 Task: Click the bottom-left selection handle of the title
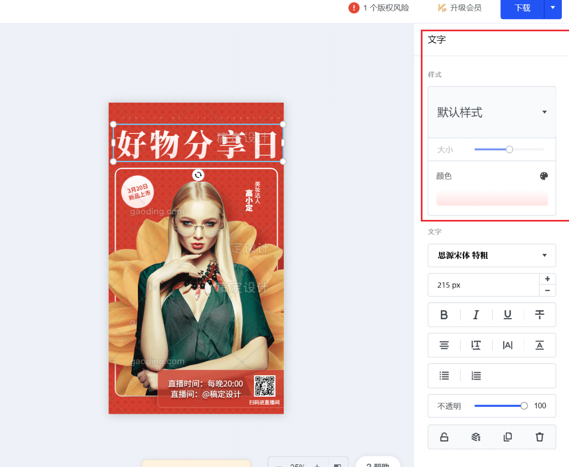click(x=113, y=162)
